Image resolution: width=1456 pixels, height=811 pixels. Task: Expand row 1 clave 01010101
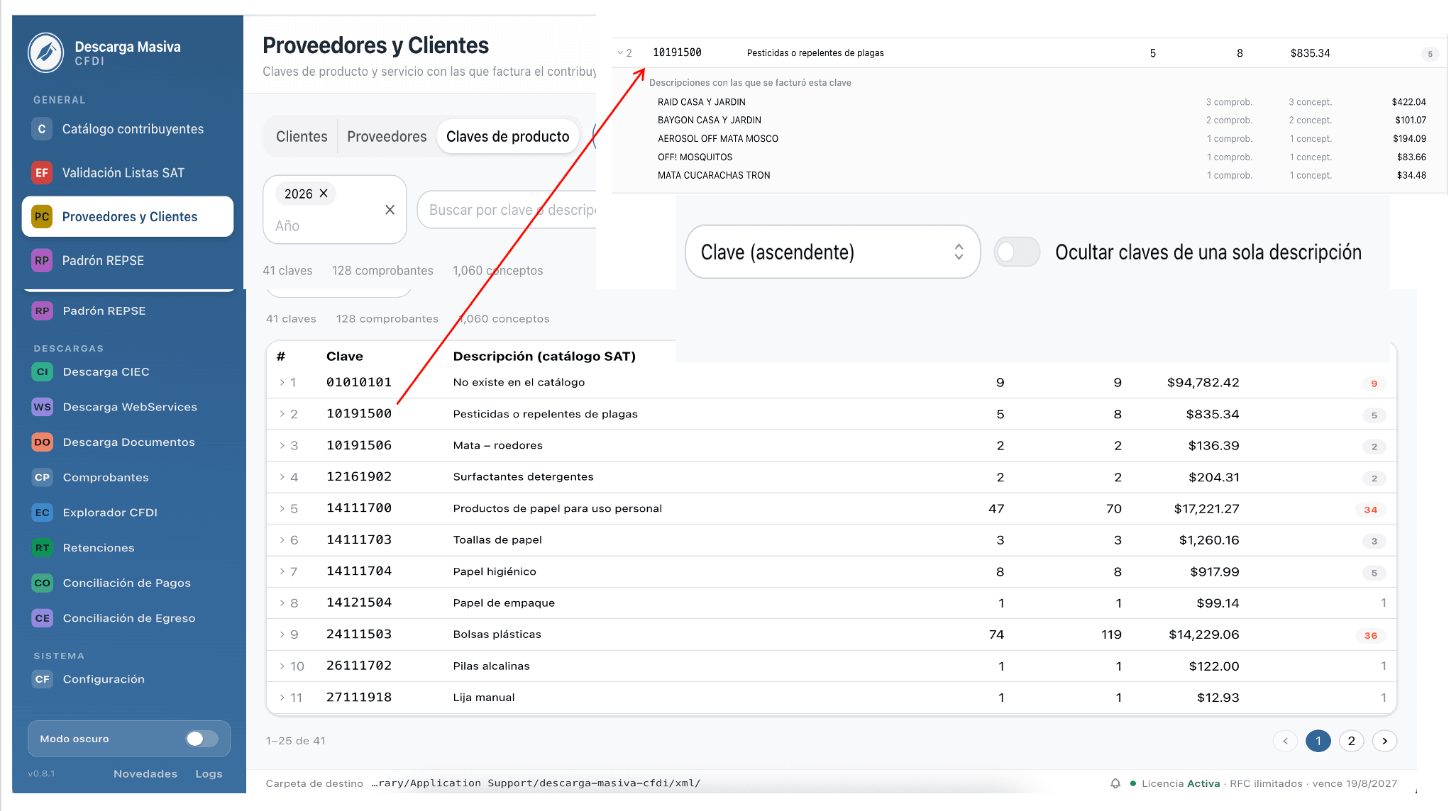click(282, 382)
